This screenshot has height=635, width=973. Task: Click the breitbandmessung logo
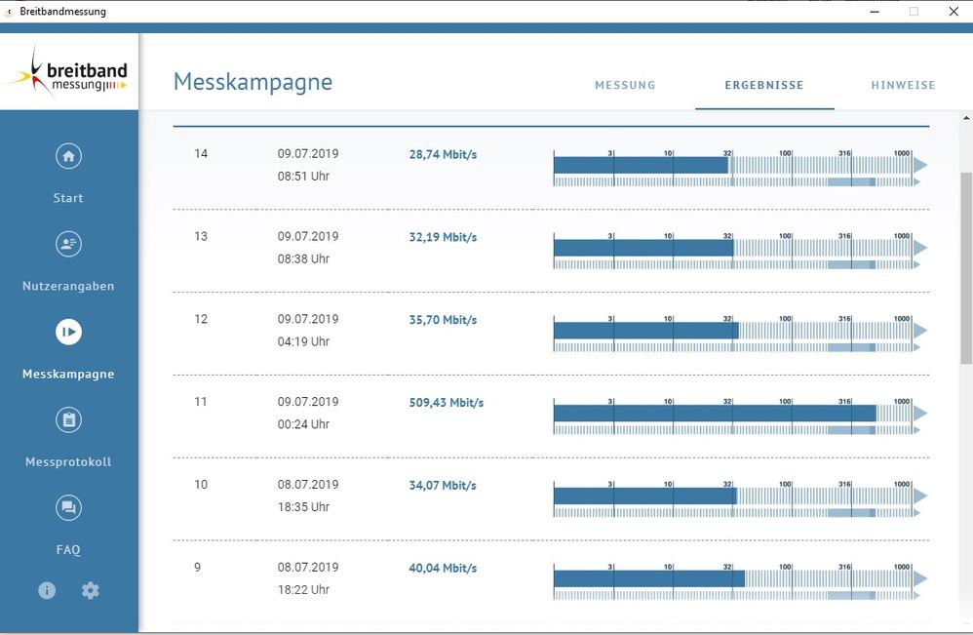pyautogui.click(x=68, y=72)
